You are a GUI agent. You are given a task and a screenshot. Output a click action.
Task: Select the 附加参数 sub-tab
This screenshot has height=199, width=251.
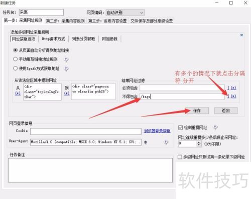coord(109,39)
